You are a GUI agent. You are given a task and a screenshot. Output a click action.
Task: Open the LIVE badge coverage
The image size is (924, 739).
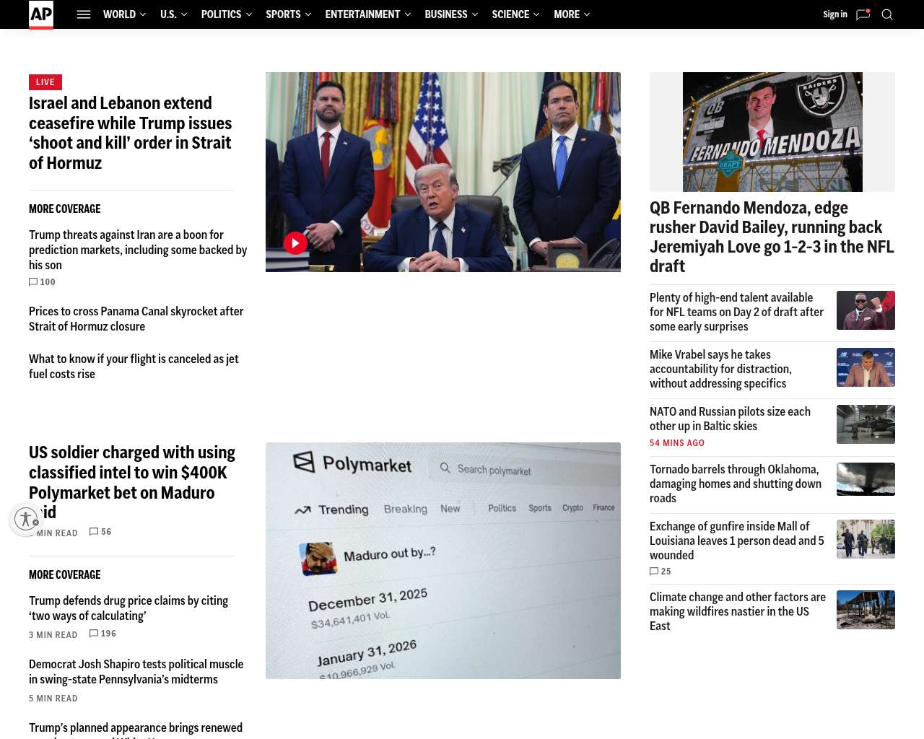[45, 82]
